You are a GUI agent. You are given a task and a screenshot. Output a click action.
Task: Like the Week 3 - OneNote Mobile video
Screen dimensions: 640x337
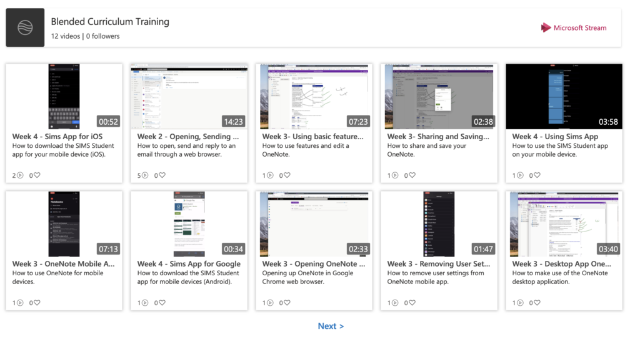(37, 303)
